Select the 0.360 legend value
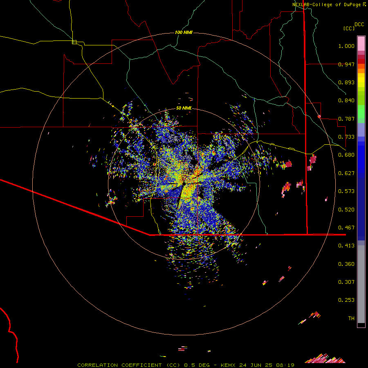 (346, 264)
